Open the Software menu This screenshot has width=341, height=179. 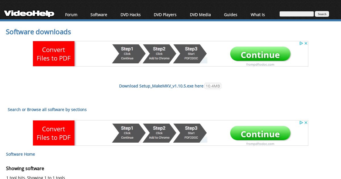pyautogui.click(x=99, y=15)
